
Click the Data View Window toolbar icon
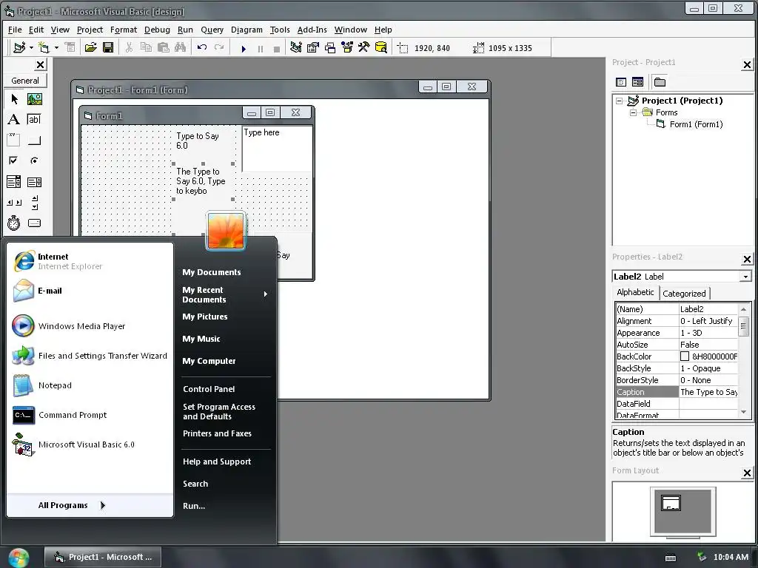point(381,47)
